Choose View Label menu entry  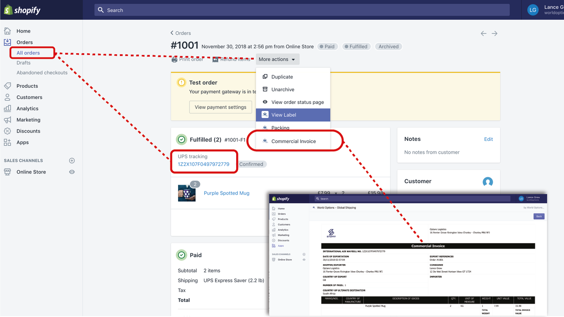coord(293,115)
